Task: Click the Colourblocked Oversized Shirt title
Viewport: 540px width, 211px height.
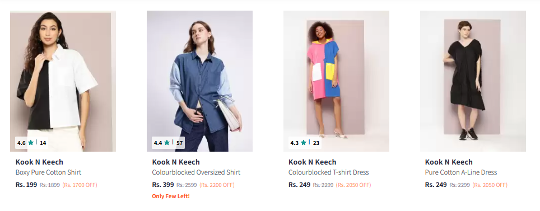Action: (x=196, y=172)
